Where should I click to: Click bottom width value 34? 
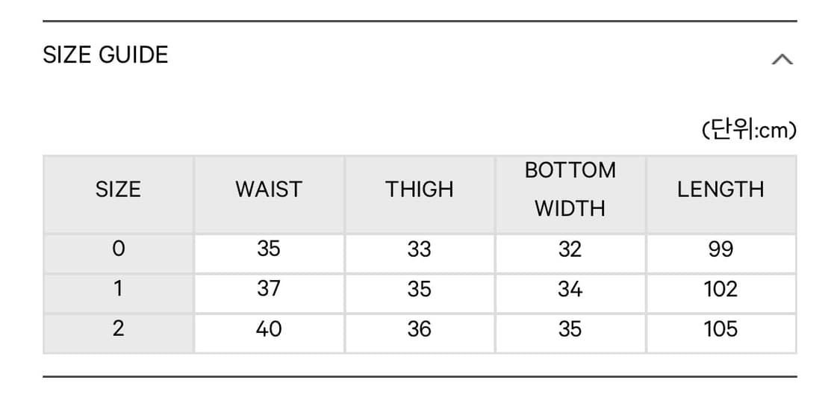pyautogui.click(x=570, y=289)
